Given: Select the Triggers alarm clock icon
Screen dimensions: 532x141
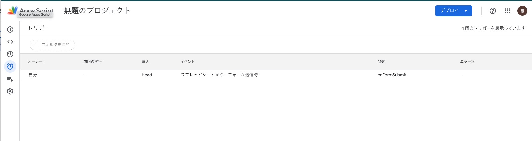Looking at the screenshot, I should pyautogui.click(x=10, y=66).
